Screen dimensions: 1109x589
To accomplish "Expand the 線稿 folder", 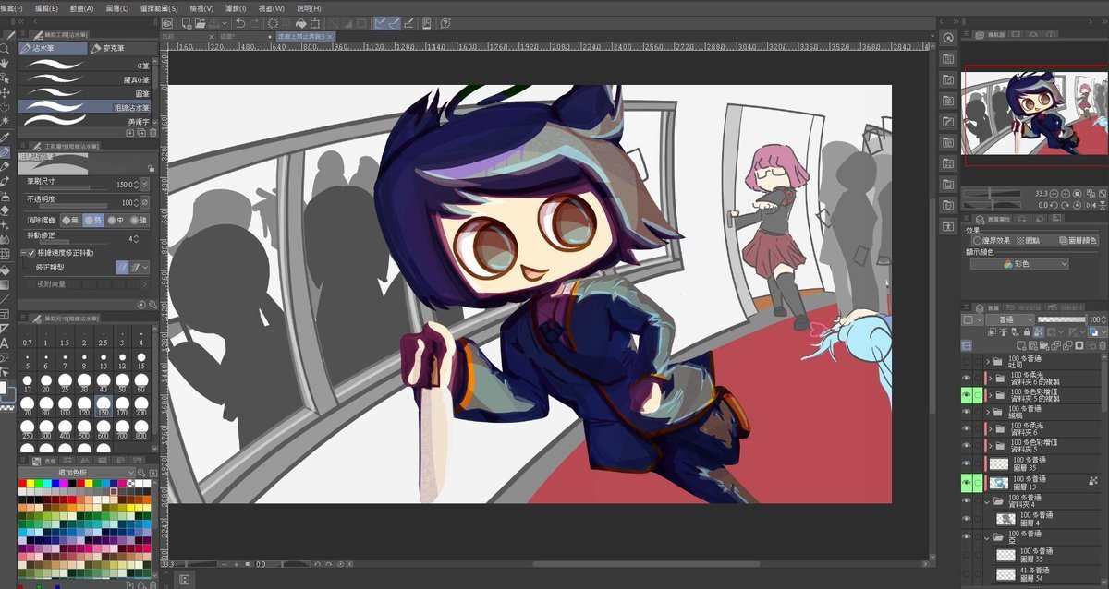I will pos(989,412).
